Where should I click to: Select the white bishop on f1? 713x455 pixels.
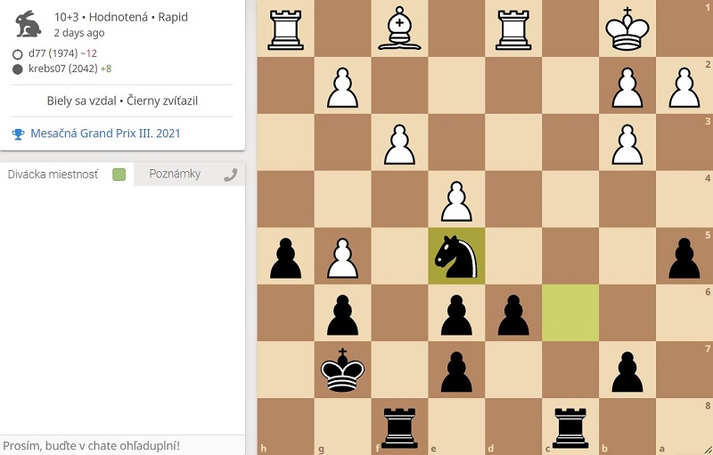click(399, 28)
